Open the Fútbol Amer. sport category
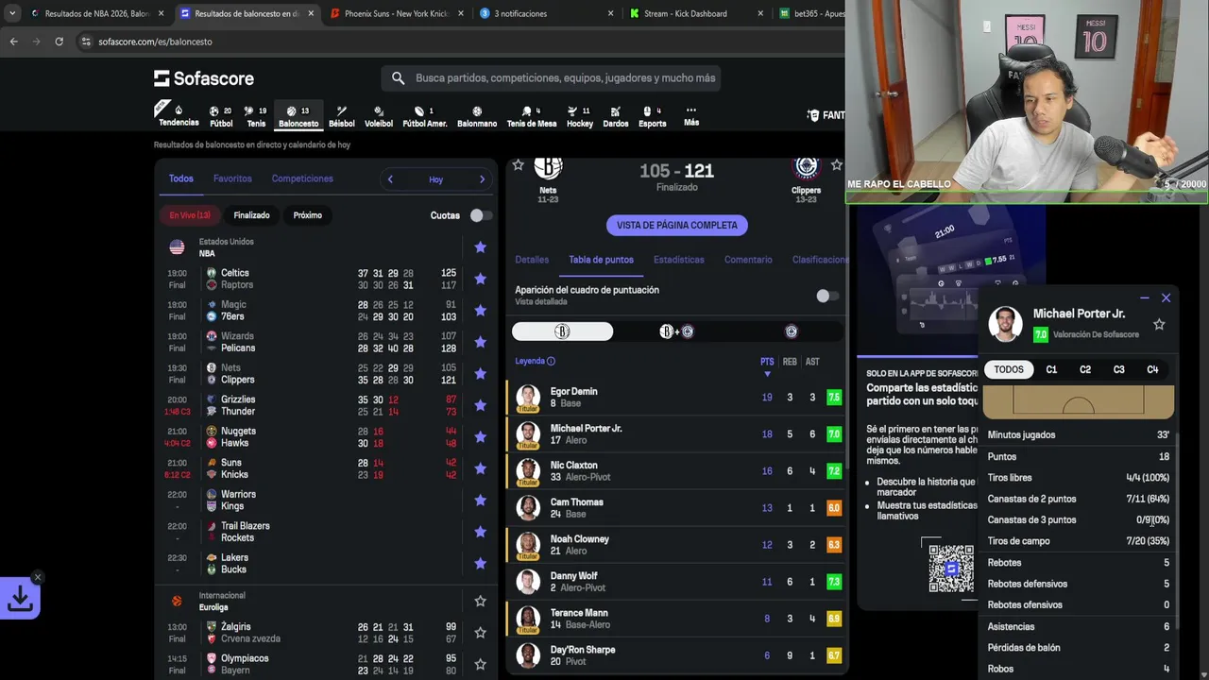The height and width of the screenshot is (680, 1209). (x=425, y=116)
